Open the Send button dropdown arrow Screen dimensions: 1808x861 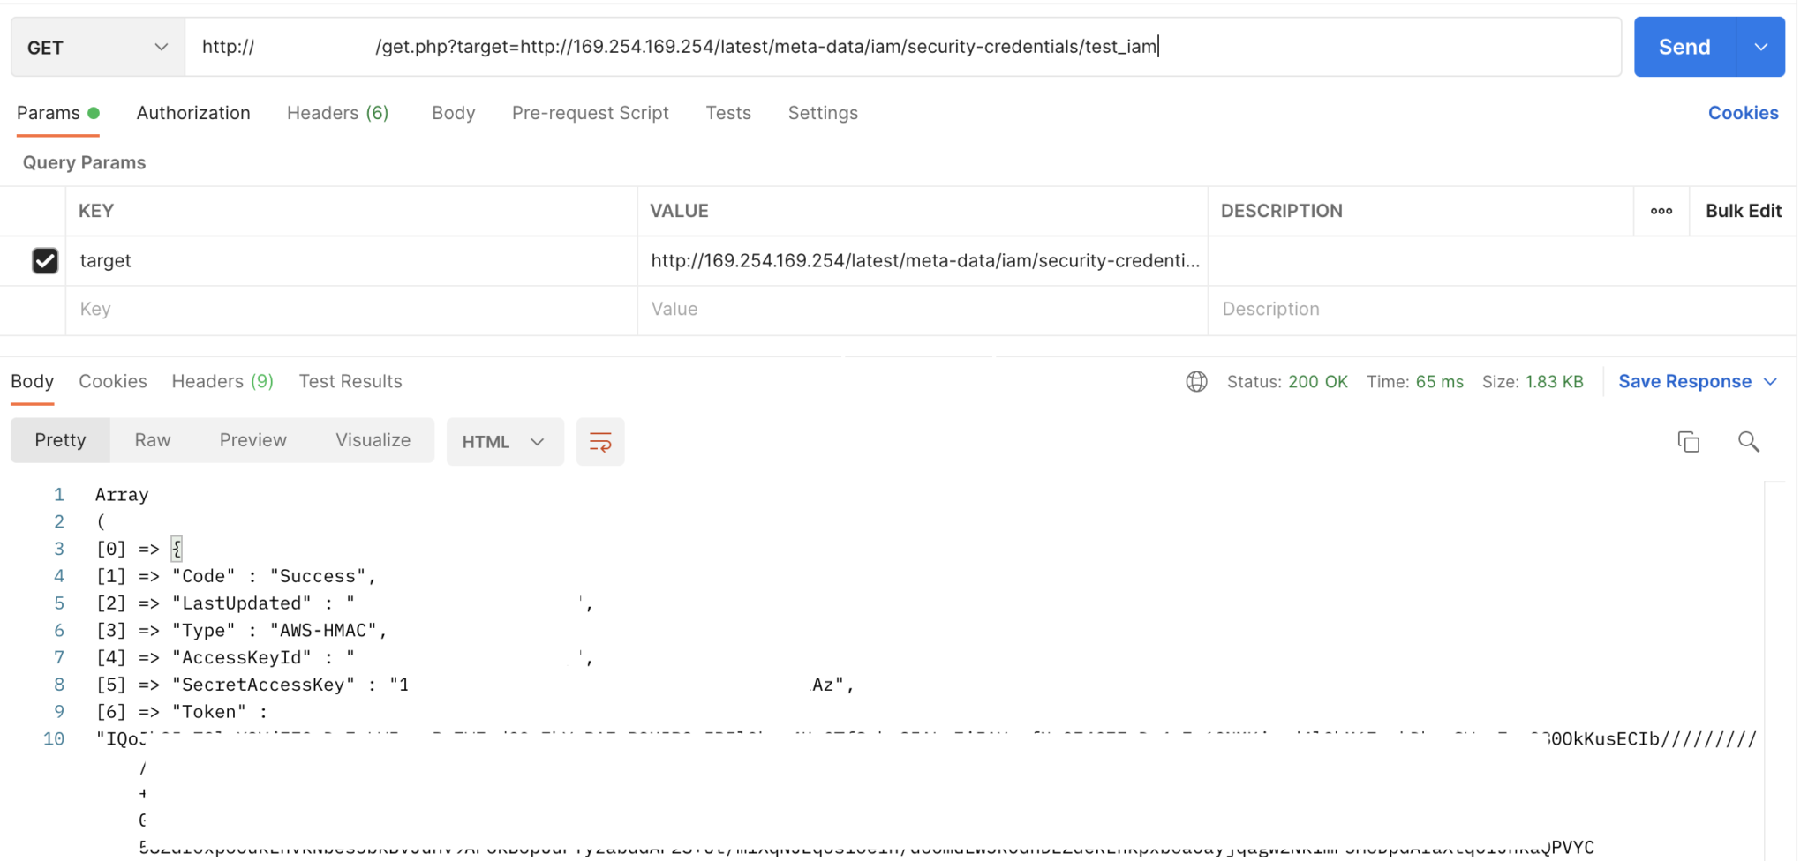tap(1763, 46)
